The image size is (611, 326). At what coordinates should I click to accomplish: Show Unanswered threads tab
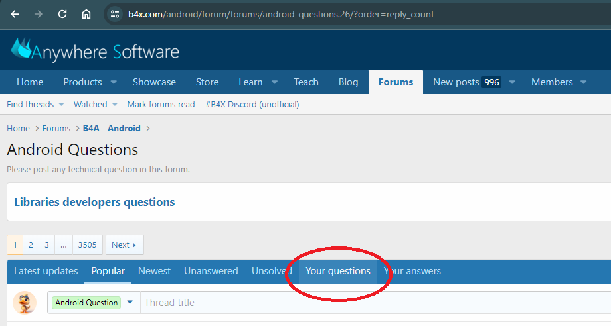pos(211,271)
